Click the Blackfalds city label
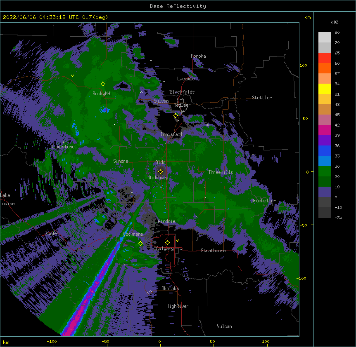Screen dimensions: 356x347 coord(182,92)
